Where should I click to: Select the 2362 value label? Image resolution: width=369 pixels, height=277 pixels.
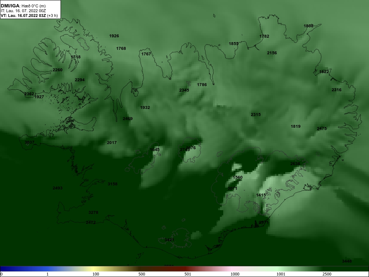[x=29, y=94]
